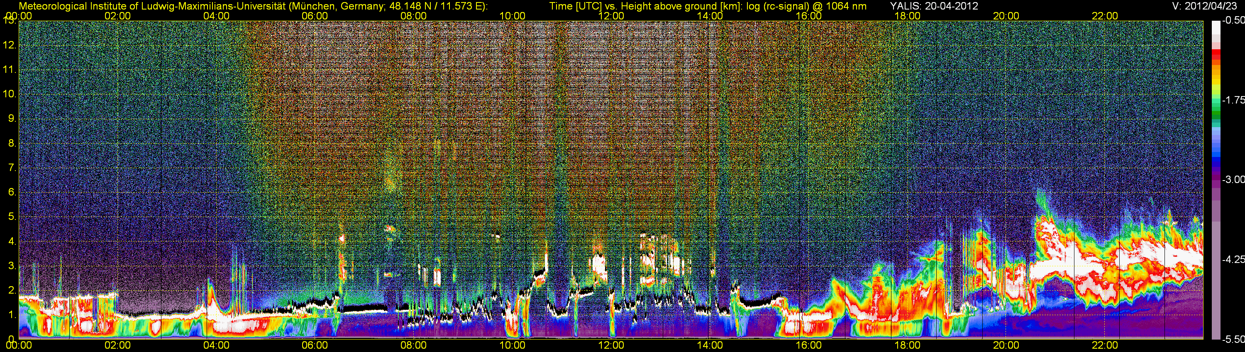Click the '-0.50' color scale value
Image resolution: width=1245 pixels, height=352 pixels.
pyautogui.click(x=1233, y=21)
